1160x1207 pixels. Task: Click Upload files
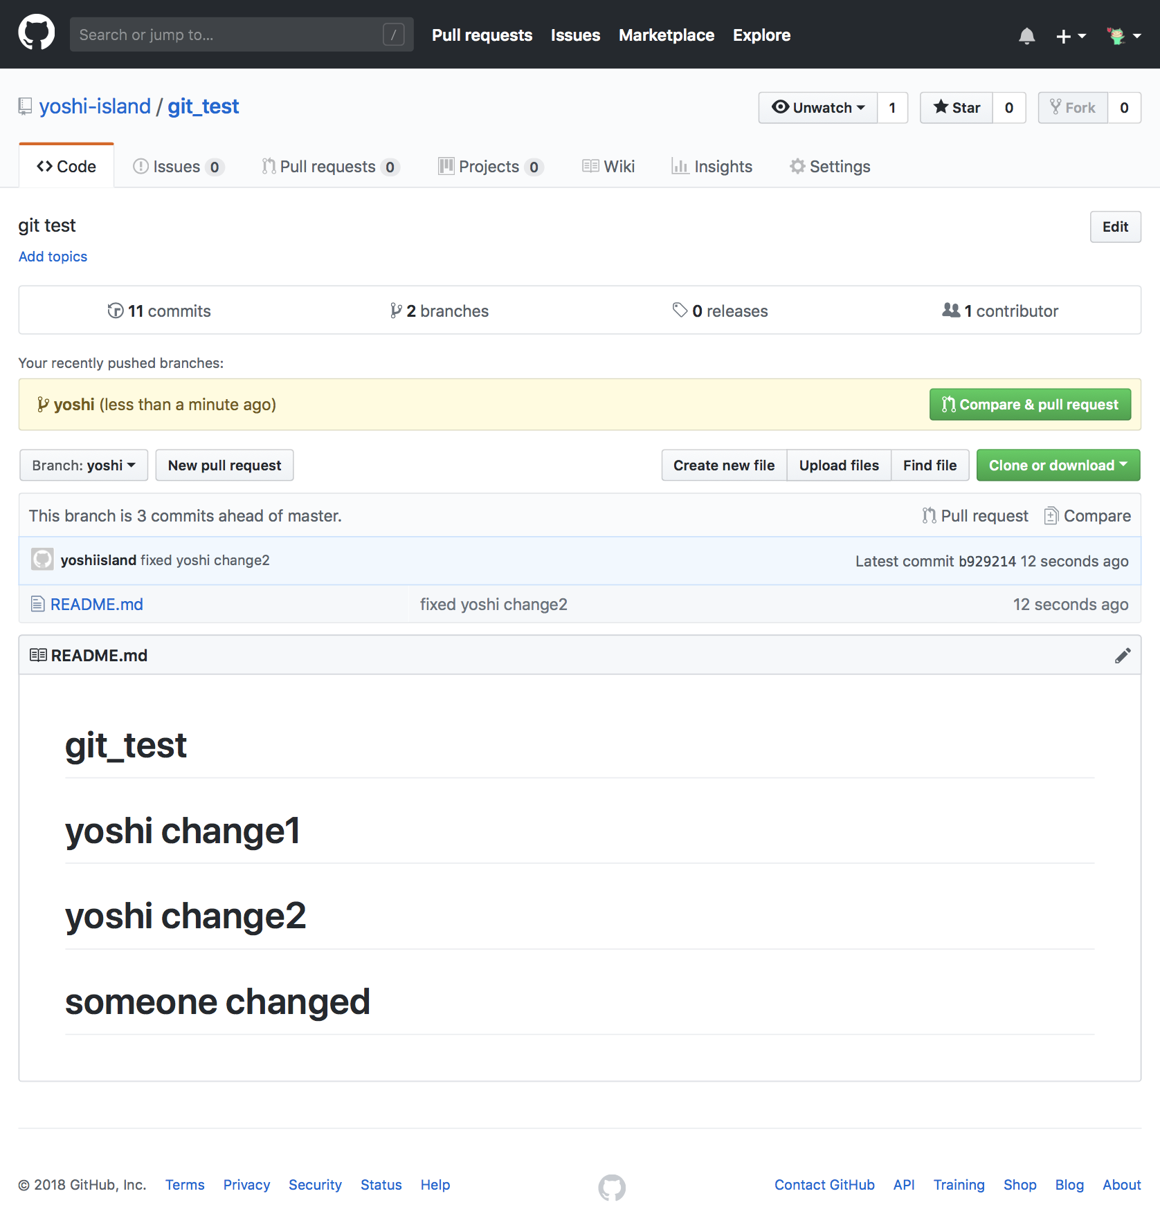(x=839, y=466)
